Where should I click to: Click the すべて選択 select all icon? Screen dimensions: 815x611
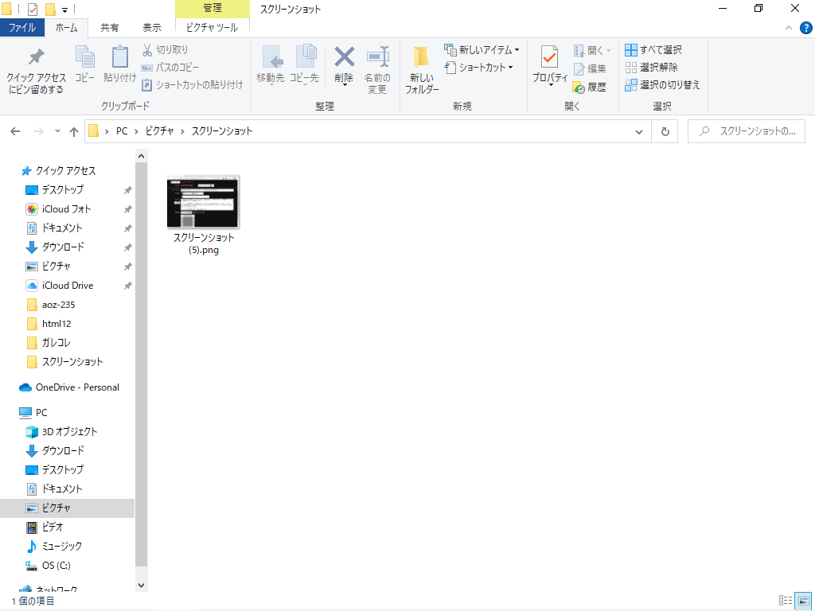(631, 50)
